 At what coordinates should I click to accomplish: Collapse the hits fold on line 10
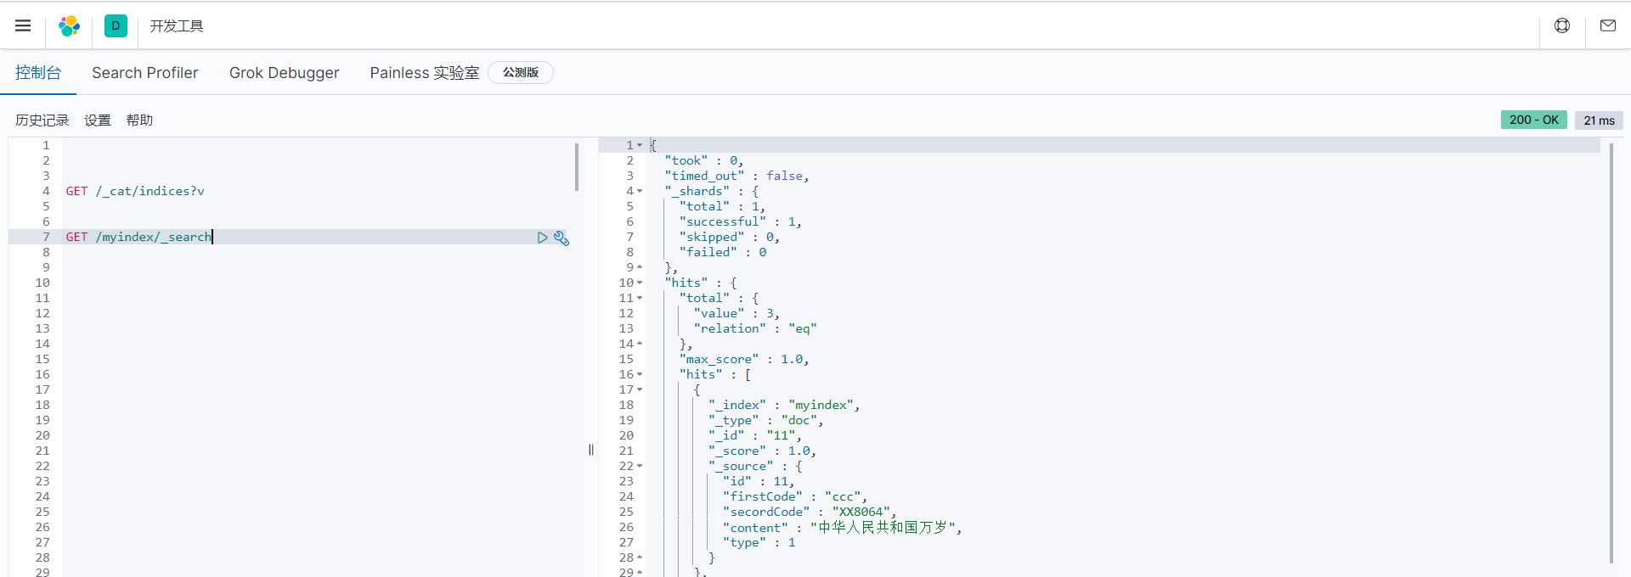(640, 283)
